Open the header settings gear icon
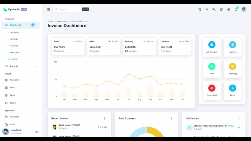Screen dimensions: 251x141 click(221, 9)
